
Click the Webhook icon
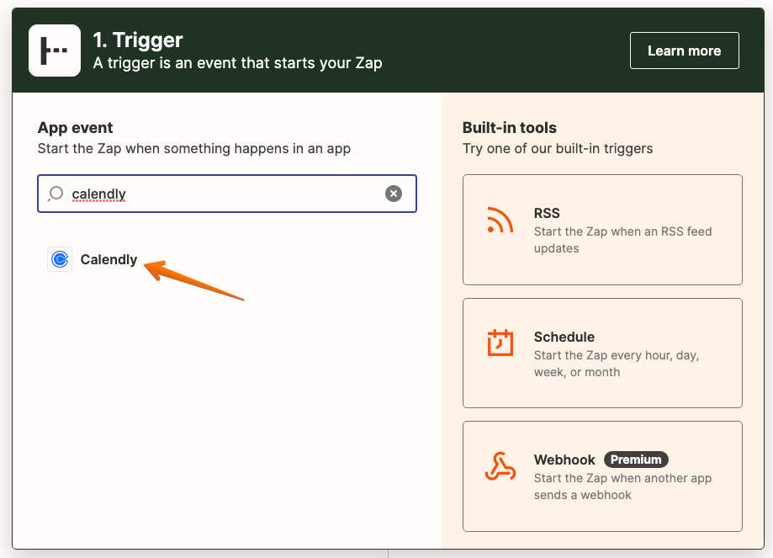point(500,466)
